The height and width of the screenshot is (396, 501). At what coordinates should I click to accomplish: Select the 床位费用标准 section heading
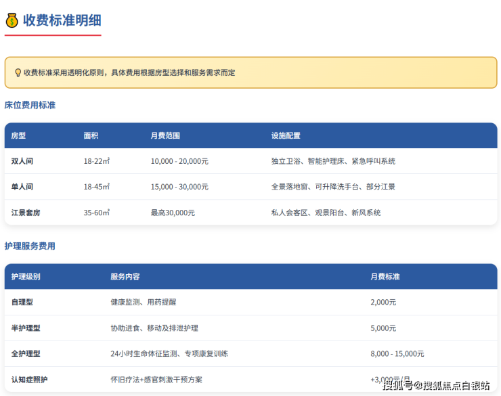(x=30, y=106)
